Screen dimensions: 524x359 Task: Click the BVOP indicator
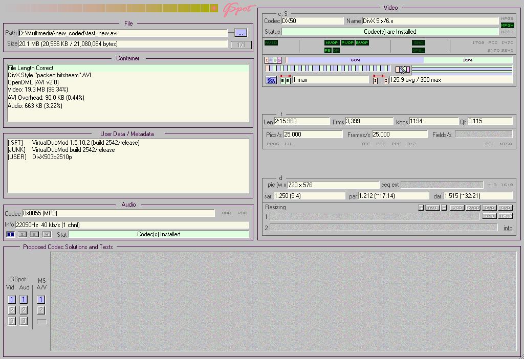(362, 43)
